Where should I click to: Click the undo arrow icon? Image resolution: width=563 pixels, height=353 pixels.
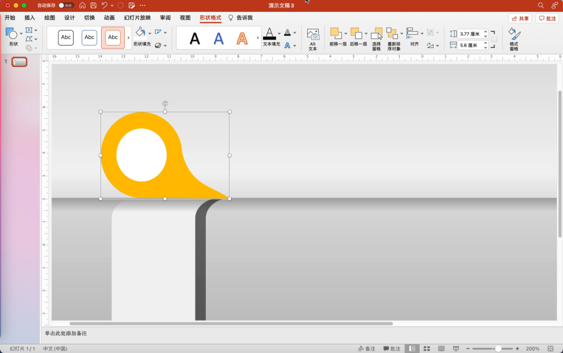104,5
